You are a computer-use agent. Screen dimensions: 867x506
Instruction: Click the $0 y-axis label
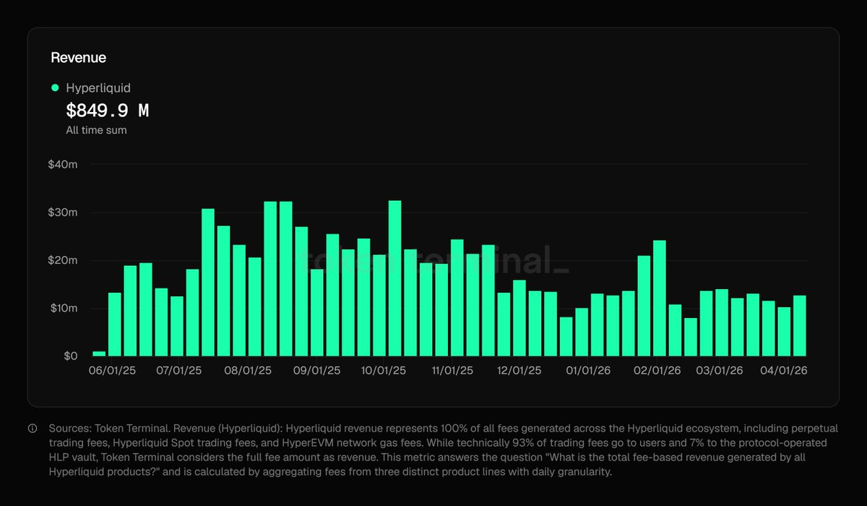[x=71, y=356]
